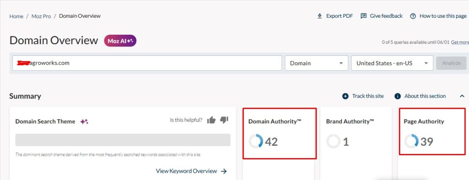Click the Export PDF link text
The width and height of the screenshot is (469, 180).
tap(339, 16)
